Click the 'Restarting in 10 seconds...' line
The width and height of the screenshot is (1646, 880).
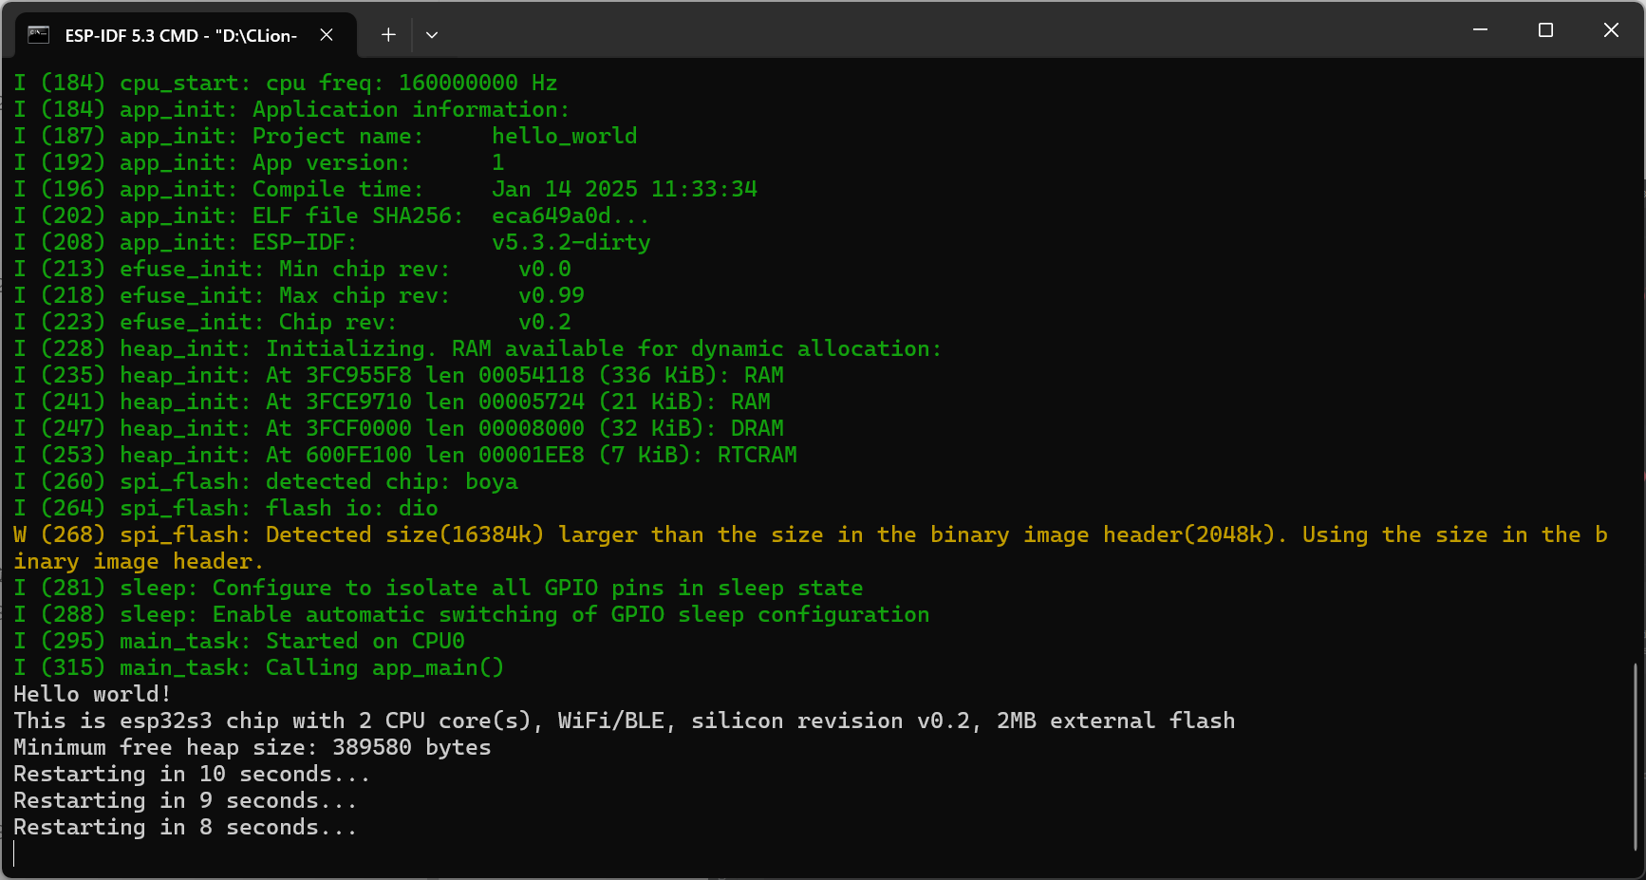coord(192,775)
